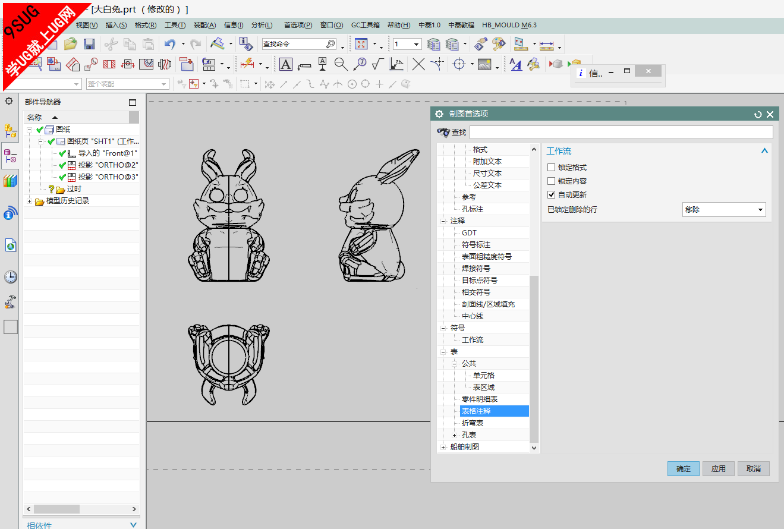Open the layer number dropdown showing 1

416,44
